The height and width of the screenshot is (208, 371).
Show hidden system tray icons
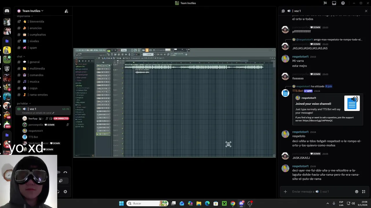(x=328, y=203)
